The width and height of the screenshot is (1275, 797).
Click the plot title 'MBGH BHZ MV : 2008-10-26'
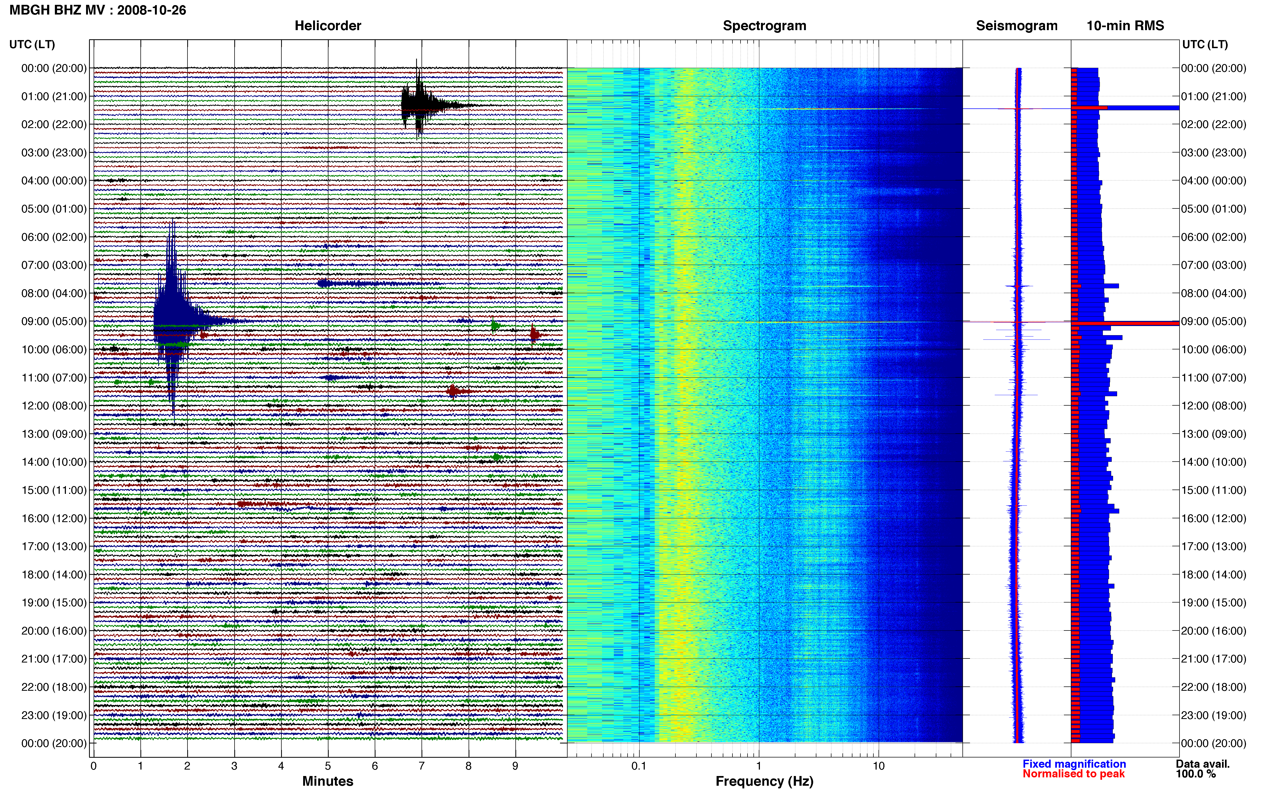[x=98, y=10]
